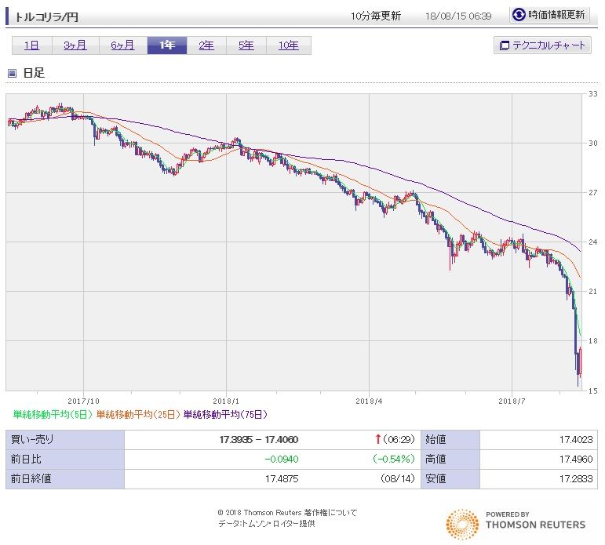This screenshot has height=545, width=605.
Task: Select the 1日 time range tab
Action: [x=31, y=45]
